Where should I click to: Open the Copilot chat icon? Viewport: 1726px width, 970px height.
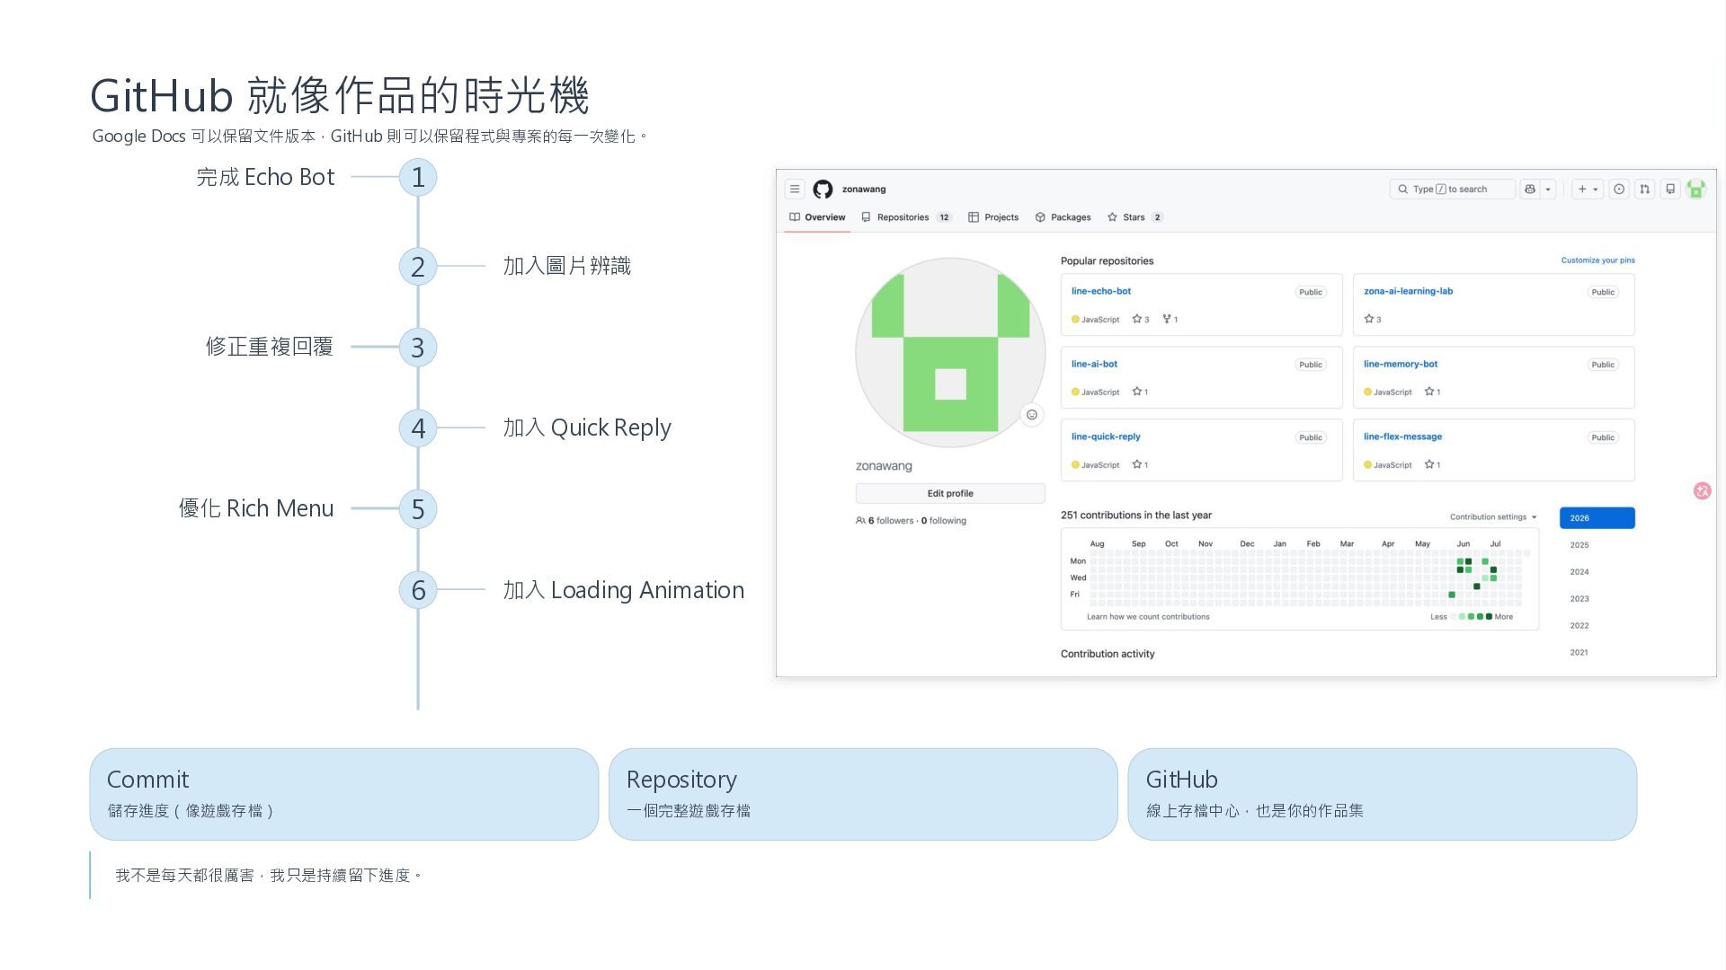(1530, 190)
